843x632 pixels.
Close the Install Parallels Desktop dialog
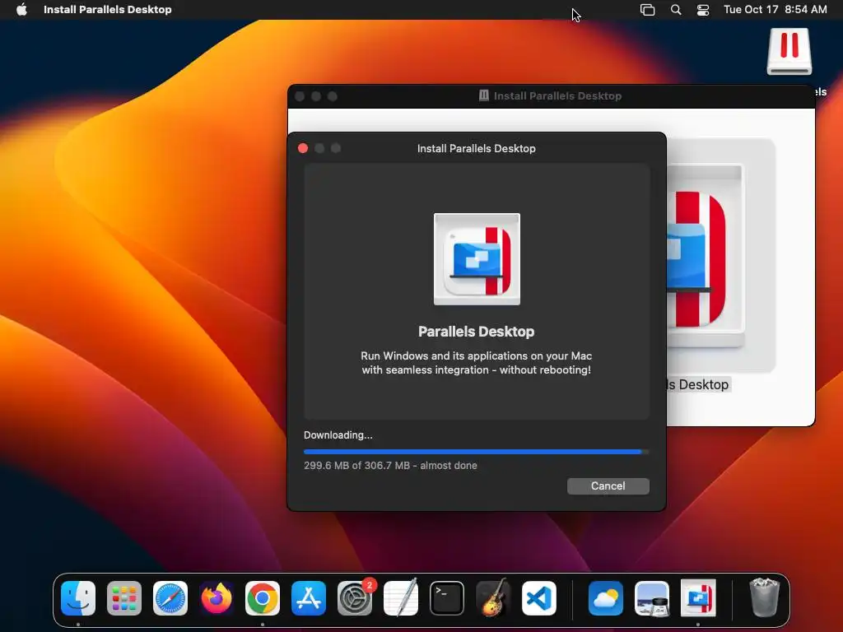pyautogui.click(x=303, y=148)
